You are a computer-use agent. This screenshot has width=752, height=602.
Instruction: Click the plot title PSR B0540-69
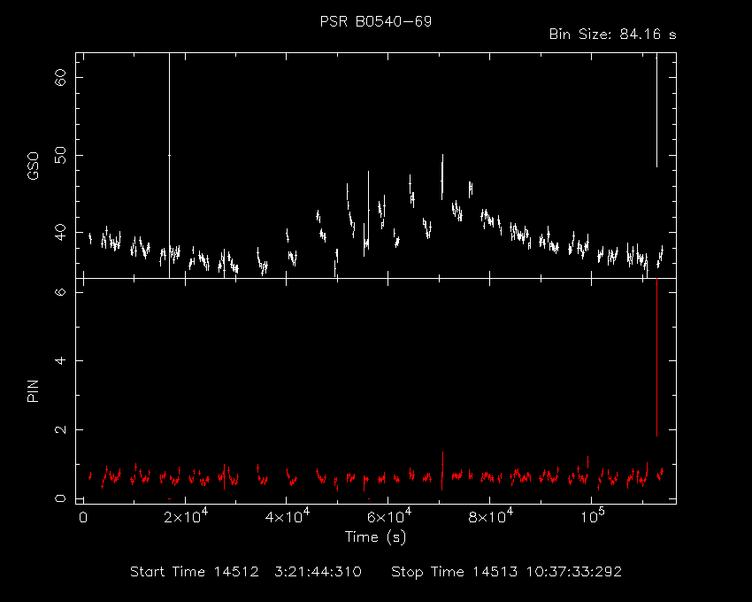click(x=376, y=21)
